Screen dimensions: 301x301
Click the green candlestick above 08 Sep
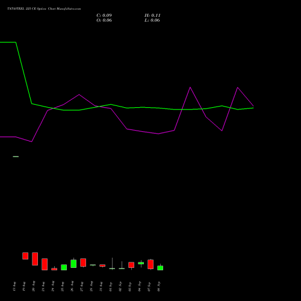(160, 268)
